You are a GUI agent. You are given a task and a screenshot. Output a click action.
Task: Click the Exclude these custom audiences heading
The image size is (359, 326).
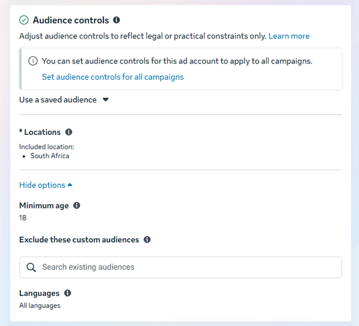click(79, 240)
